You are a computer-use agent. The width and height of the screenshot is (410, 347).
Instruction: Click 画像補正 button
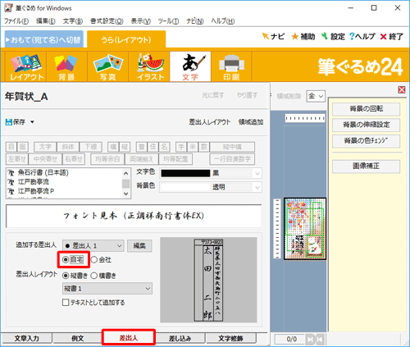[366, 166]
